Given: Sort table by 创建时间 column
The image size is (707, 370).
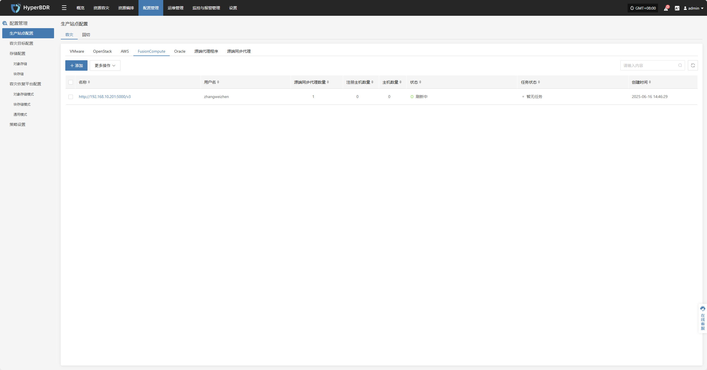Looking at the screenshot, I should (x=650, y=82).
